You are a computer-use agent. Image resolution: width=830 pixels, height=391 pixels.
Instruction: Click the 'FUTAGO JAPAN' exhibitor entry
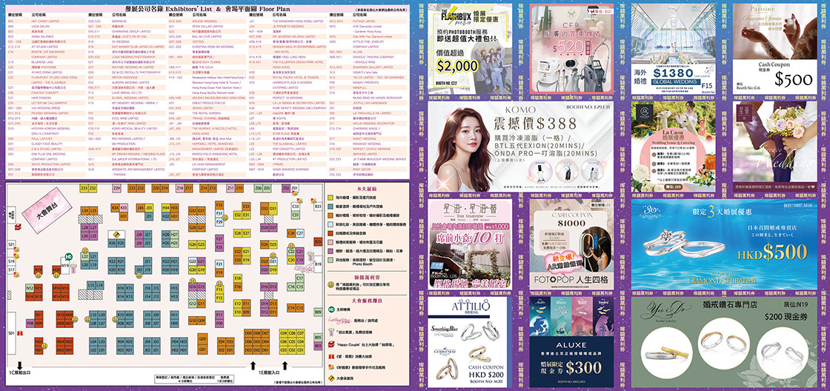364,21
